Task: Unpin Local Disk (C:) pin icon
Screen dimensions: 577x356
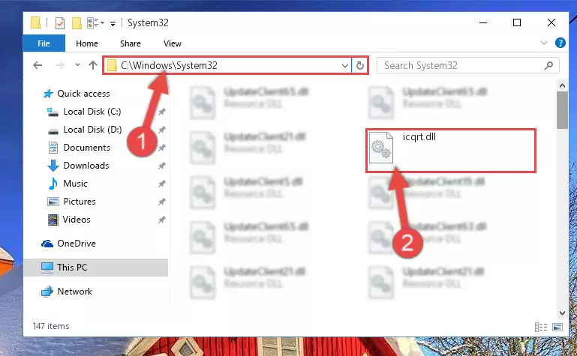Action: pos(161,112)
